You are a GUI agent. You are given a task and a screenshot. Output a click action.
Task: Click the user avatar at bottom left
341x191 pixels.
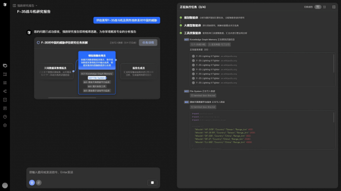point(5,186)
